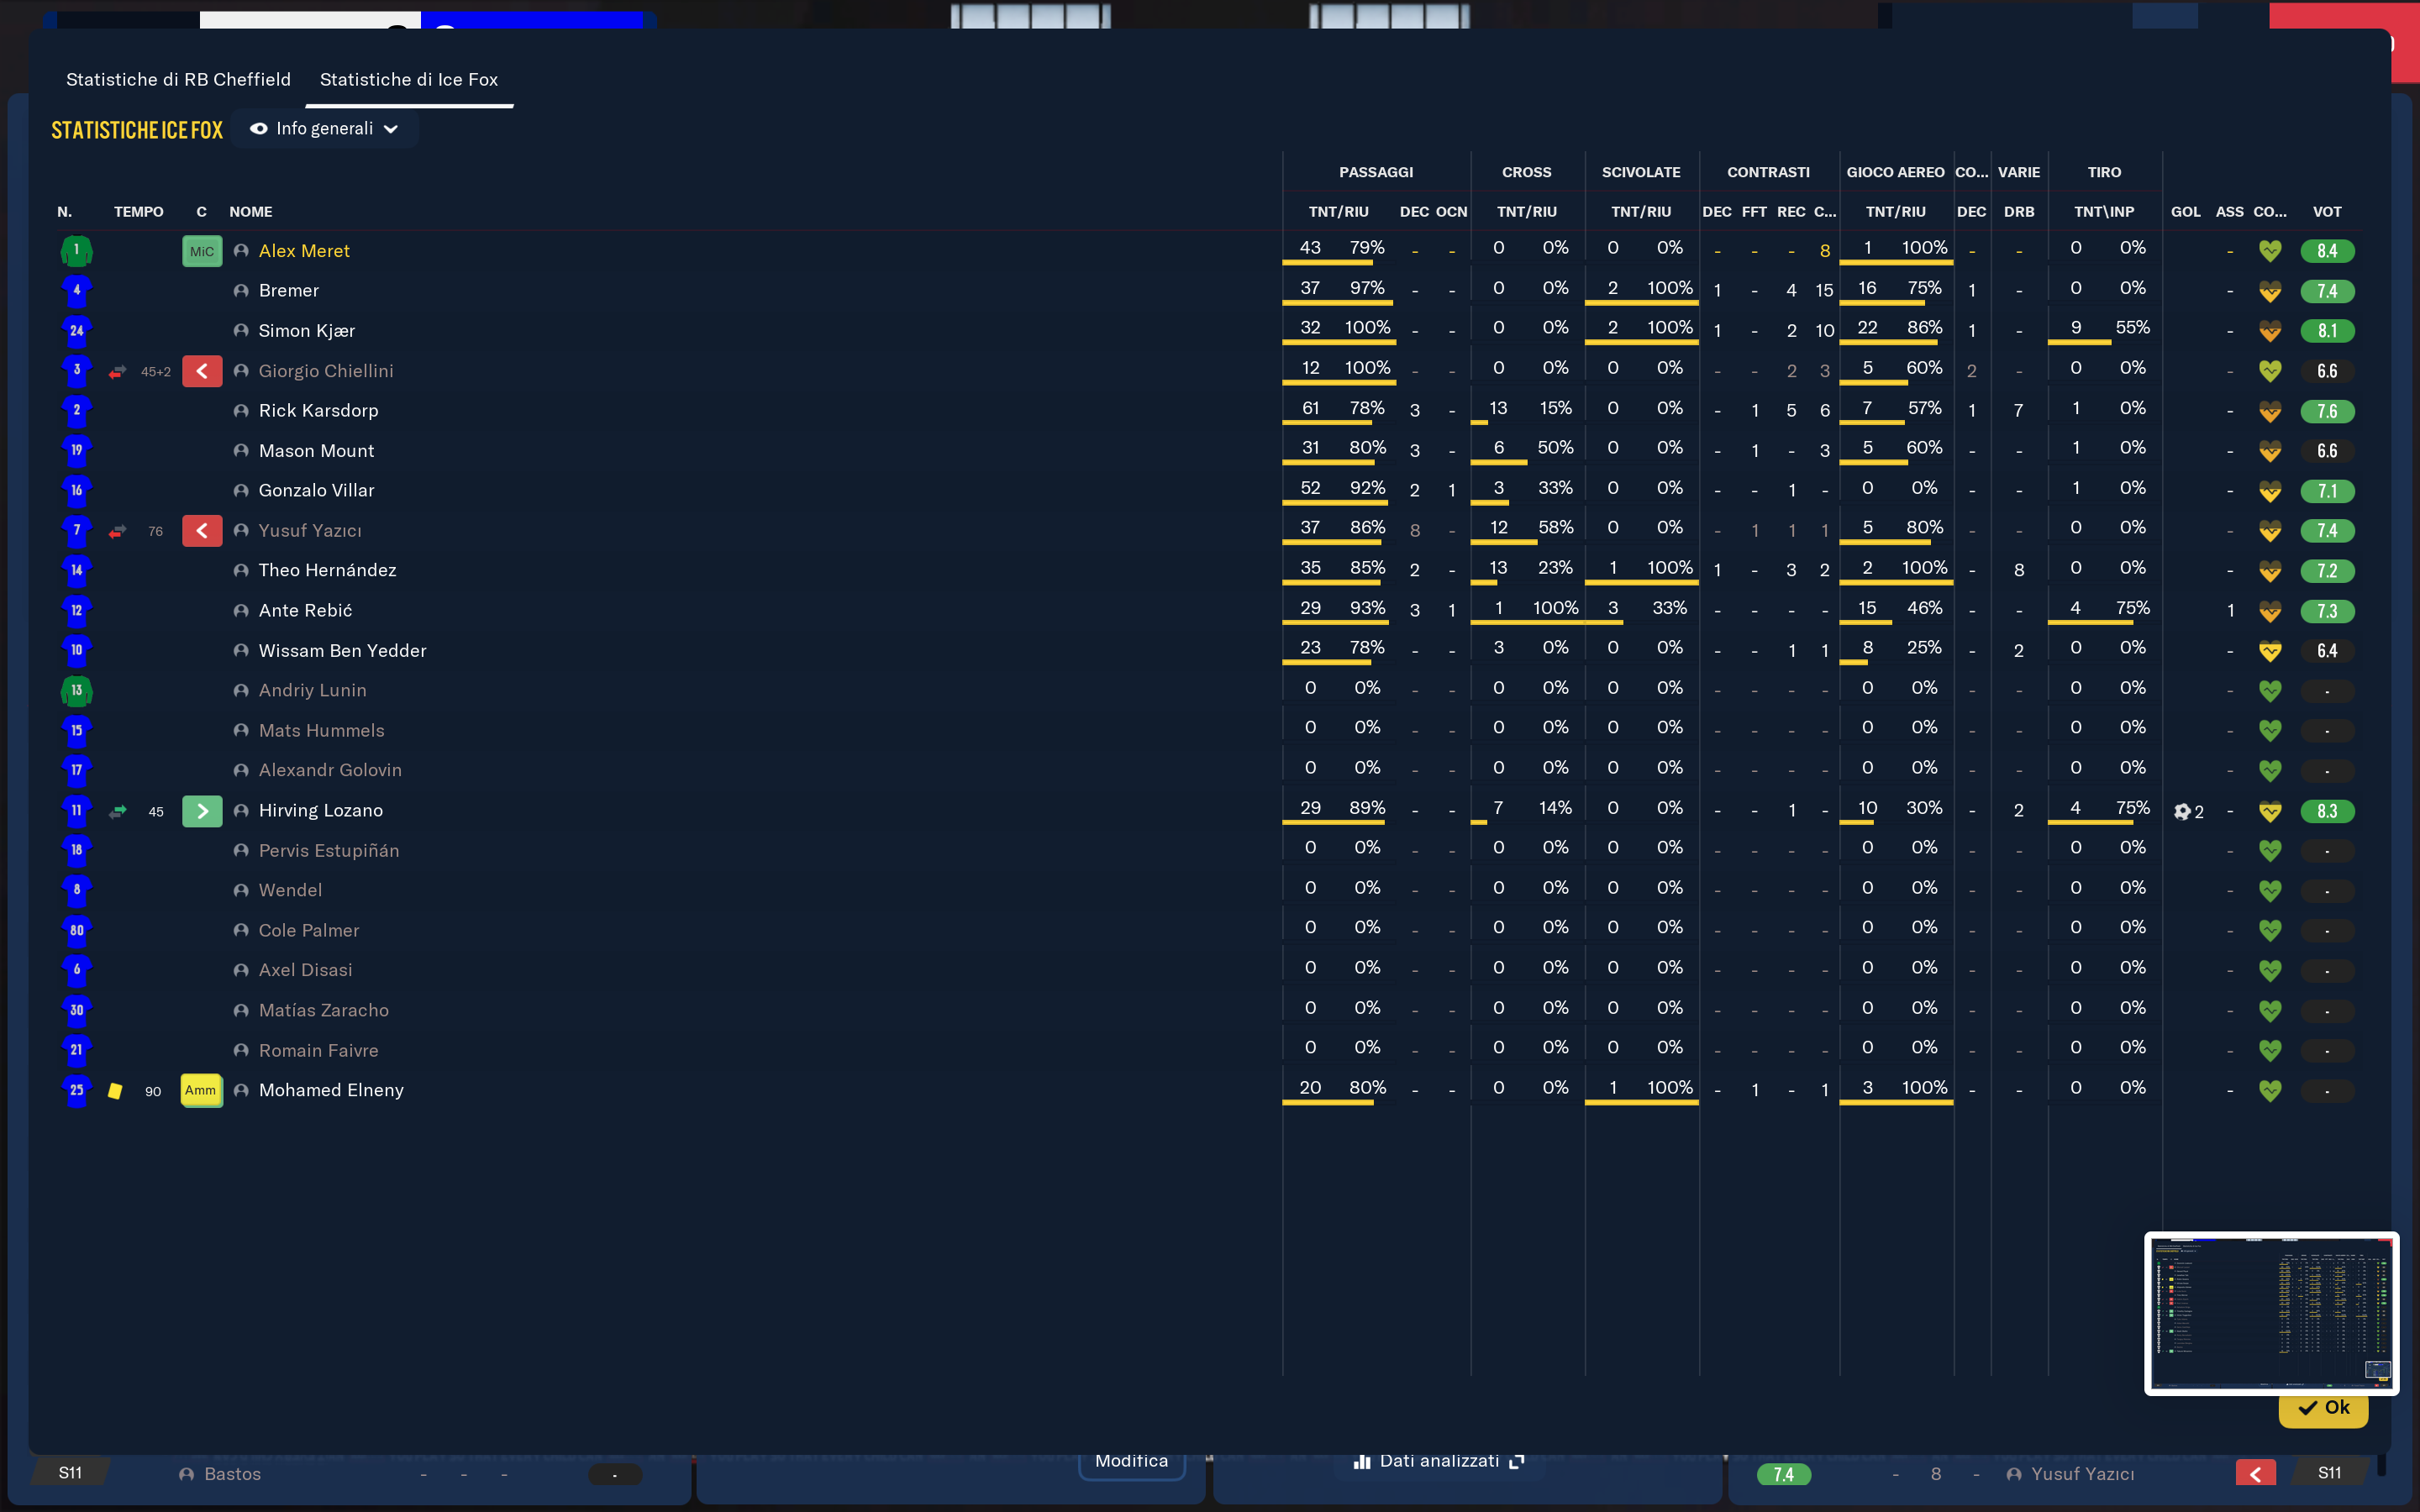The height and width of the screenshot is (1512, 2420).
Task: Switch to Statistiche di RB Cheffield tab
Action: [178, 80]
